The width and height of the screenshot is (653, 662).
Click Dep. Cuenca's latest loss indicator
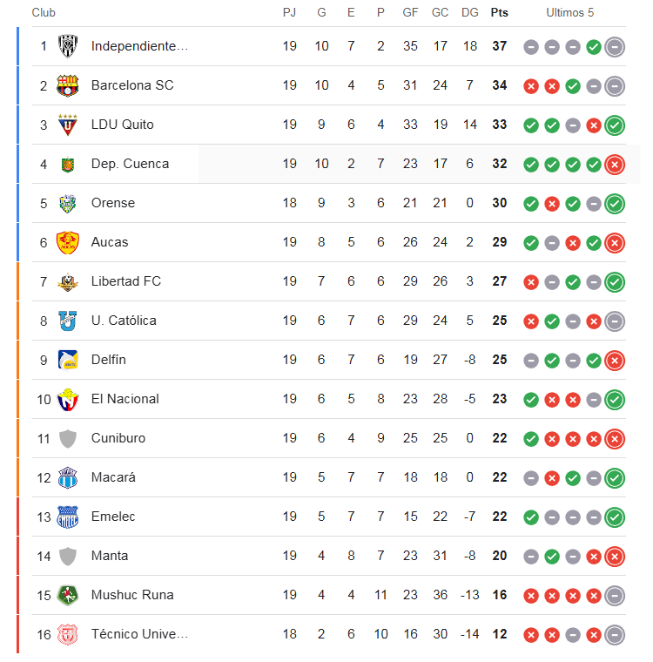click(x=615, y=165)
